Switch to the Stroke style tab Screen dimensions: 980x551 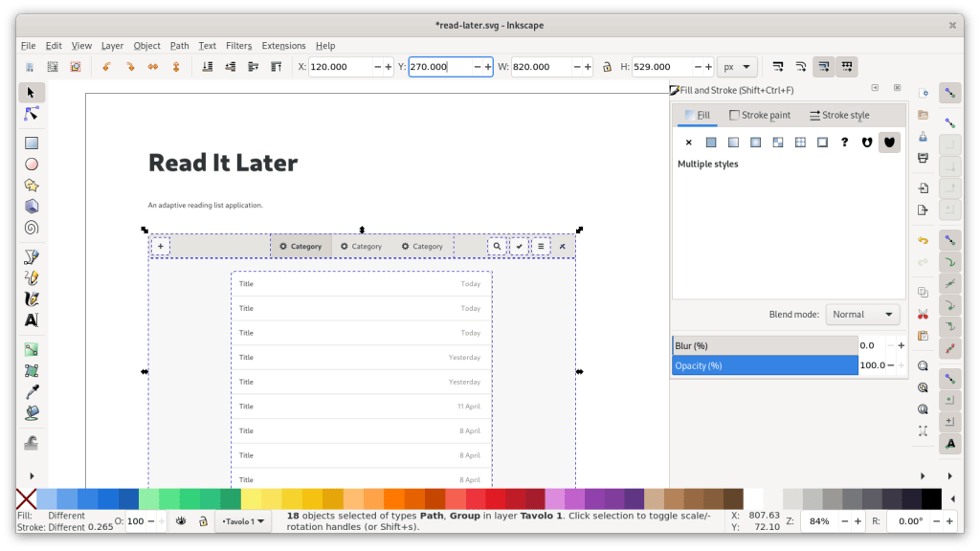pyautogui.click(x=839, y=115)
